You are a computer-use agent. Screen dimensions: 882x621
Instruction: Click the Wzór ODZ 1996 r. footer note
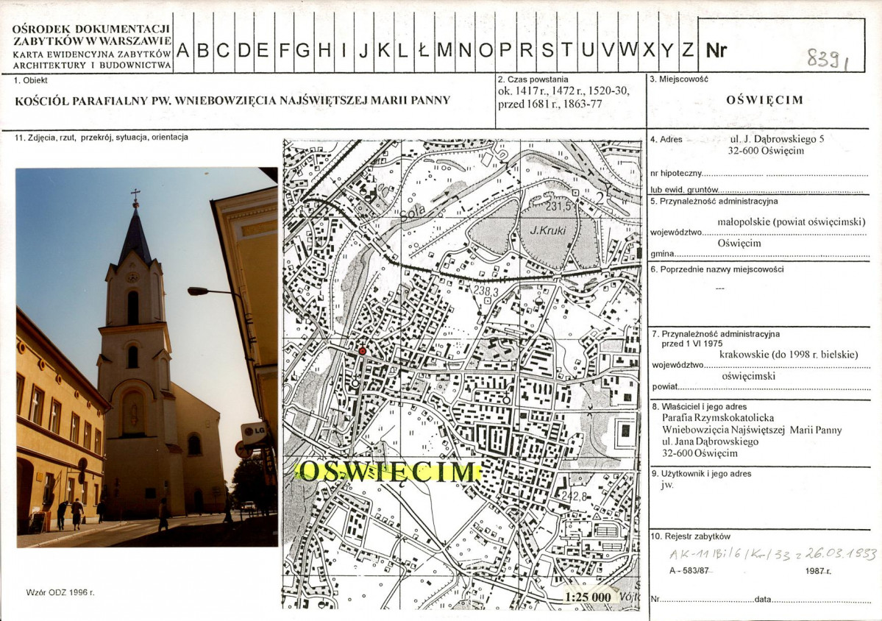pyautogui.click(x=60, y=592)
